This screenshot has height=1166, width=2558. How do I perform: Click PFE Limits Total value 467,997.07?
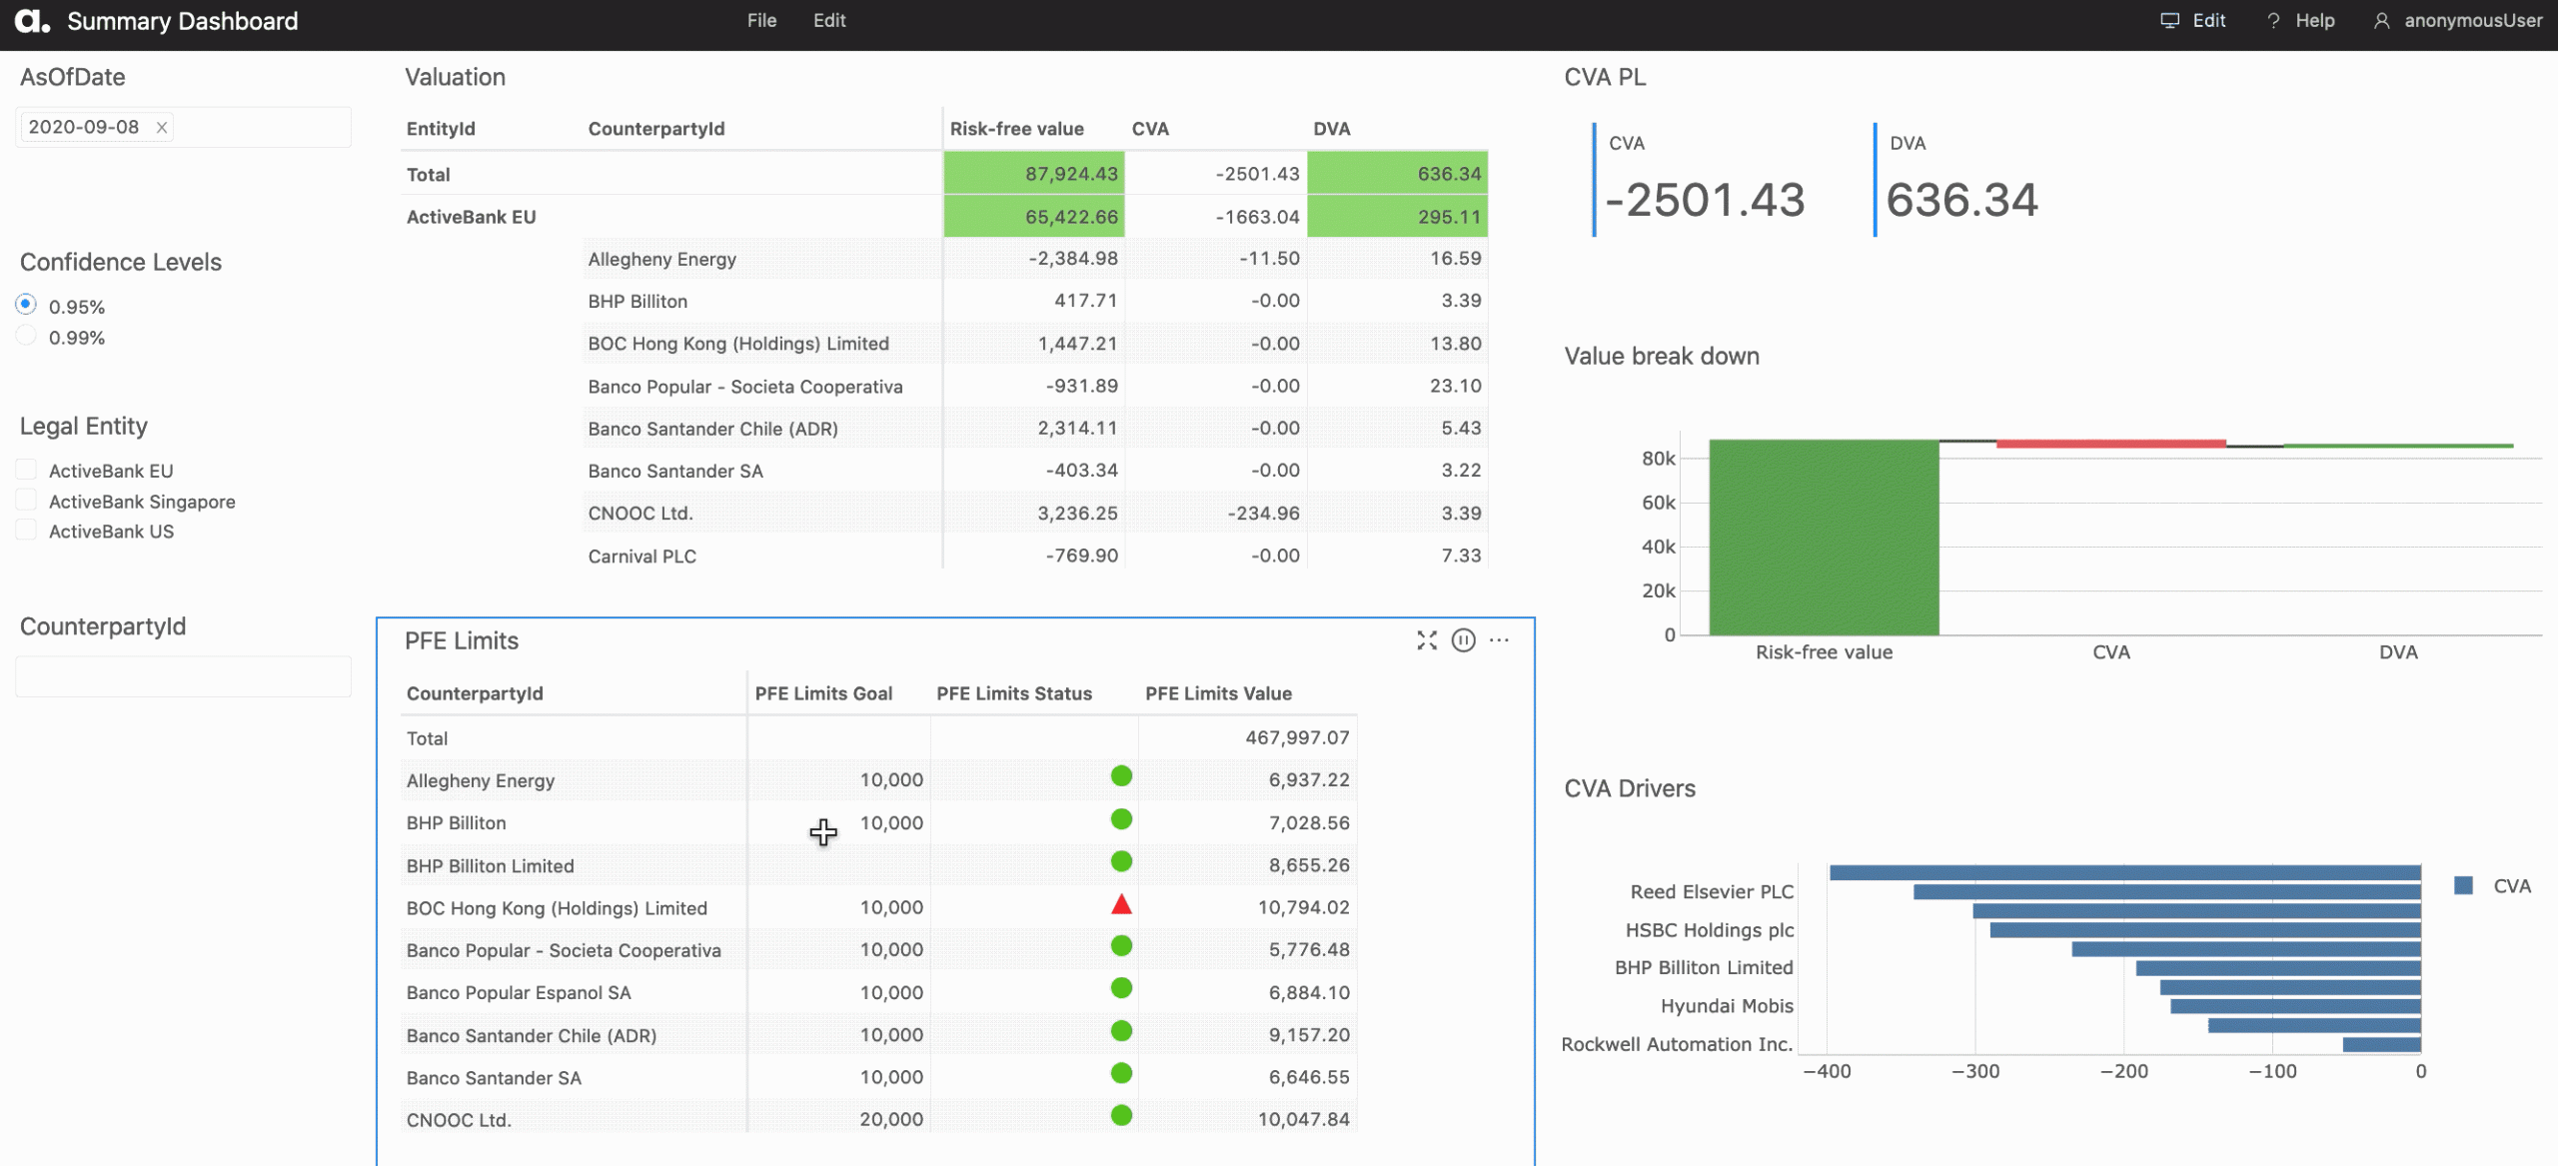point(1297,737)
